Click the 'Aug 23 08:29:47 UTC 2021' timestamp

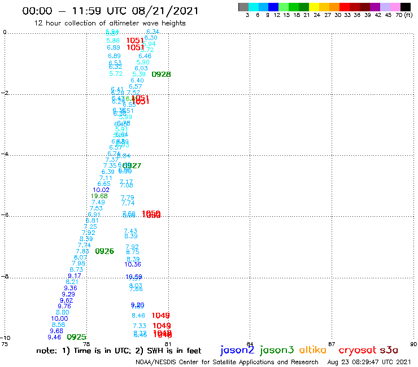coord(369,362)
